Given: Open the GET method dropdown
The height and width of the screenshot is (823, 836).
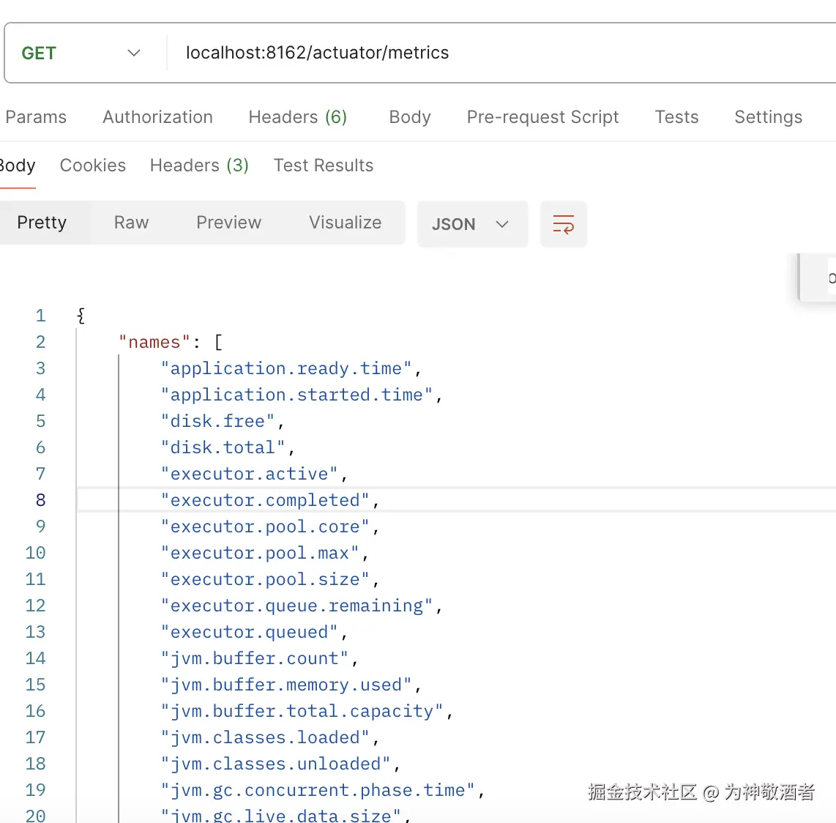Looking at the screenshot, I should coord(81,53).
